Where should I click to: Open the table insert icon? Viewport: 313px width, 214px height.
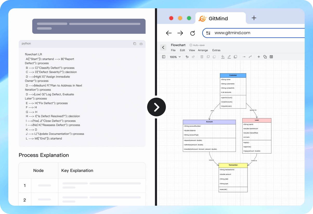[x=271, y=57]
